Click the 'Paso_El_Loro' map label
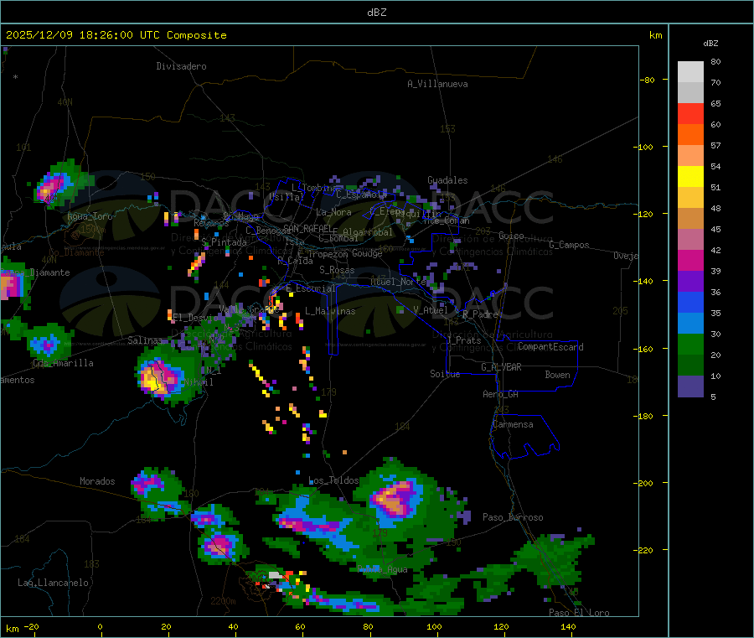The height and width of the screenshot is (638, 754). tap(580, 613)
